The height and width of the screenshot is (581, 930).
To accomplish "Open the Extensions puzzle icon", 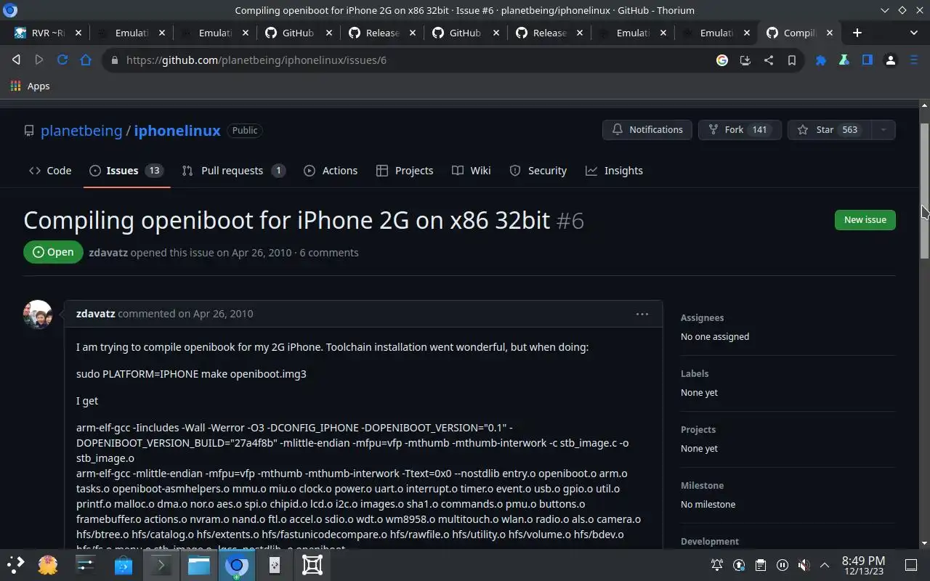I will pyautogui.click(x=821, y=60).
